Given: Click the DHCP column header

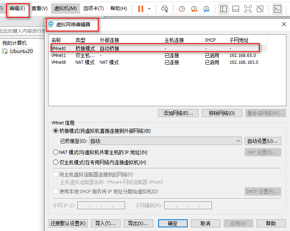Looking at the screenshot, I should (214, 40).
